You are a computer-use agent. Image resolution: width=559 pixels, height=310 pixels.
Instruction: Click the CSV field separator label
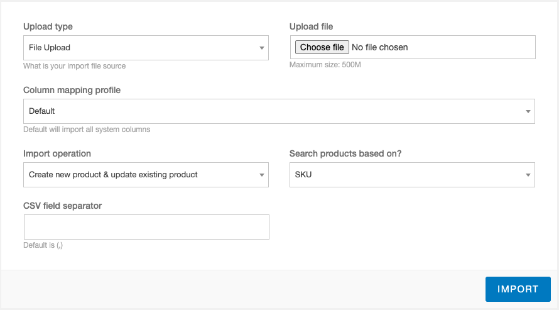point(62,206)
